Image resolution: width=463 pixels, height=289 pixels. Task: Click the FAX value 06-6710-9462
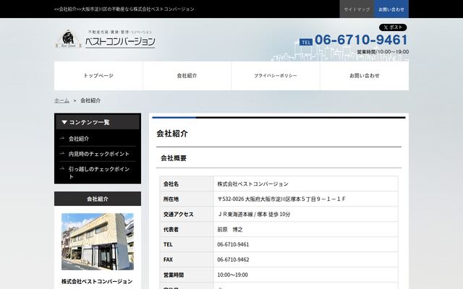click(x=233, y=259)
